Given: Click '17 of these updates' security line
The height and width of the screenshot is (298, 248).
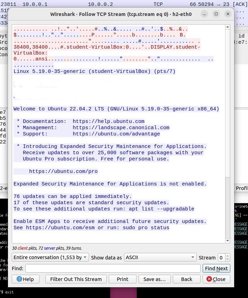Looking at the screenshot, I should click(x=91, y=202).
